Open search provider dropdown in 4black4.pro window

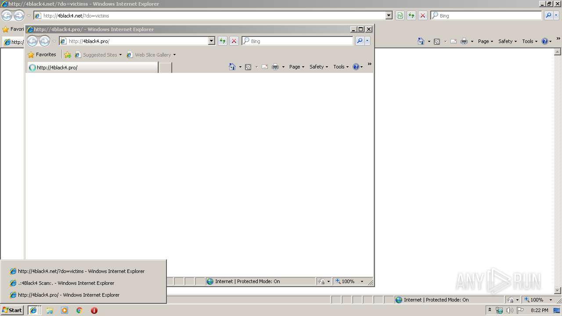367,41
